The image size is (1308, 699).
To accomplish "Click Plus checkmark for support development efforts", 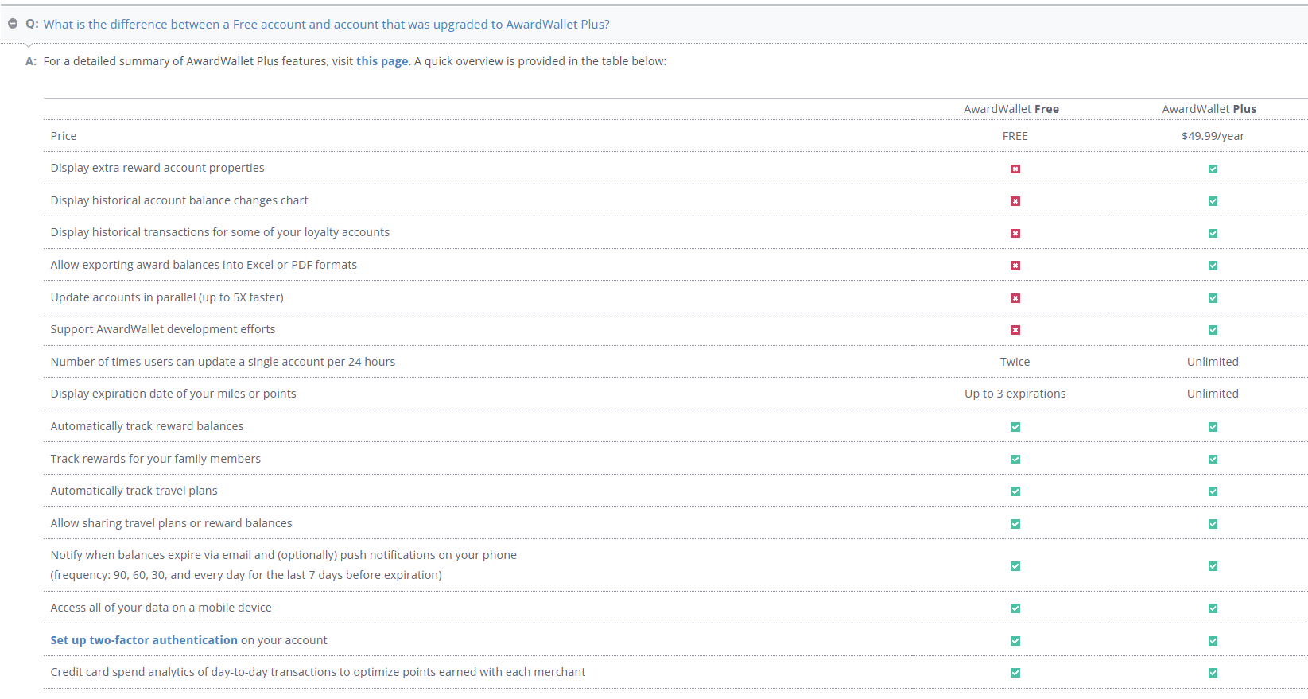I will tap(1213, 330).
